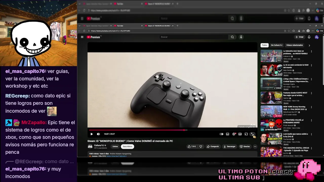Open options for Lost media video
This screenshot has height=182, width=324.
[x=311, y=134]
